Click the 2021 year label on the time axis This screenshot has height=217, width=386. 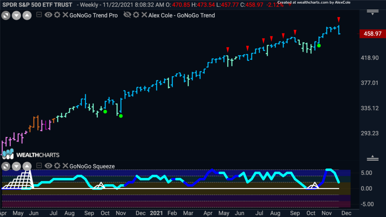tap(156, 213)
